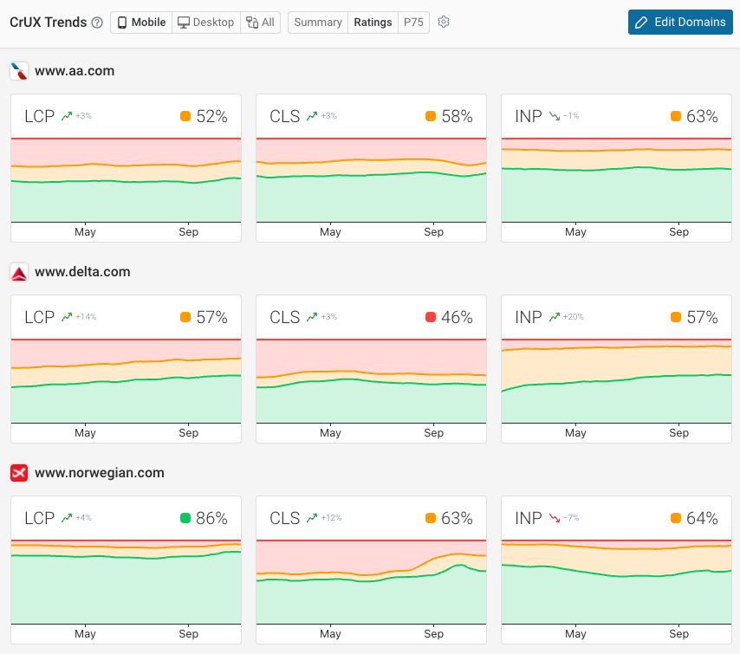740x654 pixels.
Task: Click the Desktop monitor icon
Action: click(x=183, y=22)
